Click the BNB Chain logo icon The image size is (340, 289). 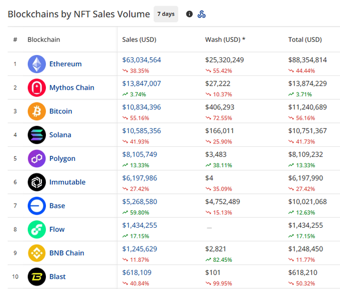[x=37, y=253]
